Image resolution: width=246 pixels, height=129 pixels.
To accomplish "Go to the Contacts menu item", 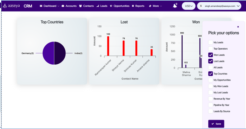I will tap(88, 6).
